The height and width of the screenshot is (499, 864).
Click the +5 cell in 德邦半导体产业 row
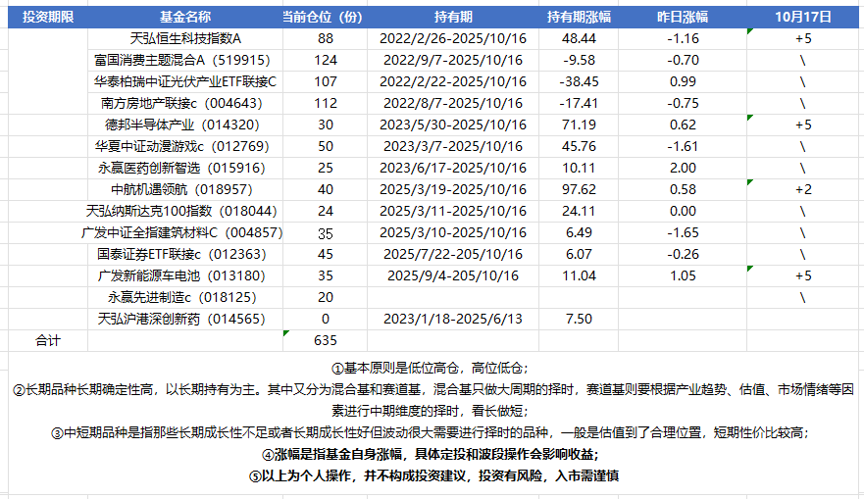point(803,125)
